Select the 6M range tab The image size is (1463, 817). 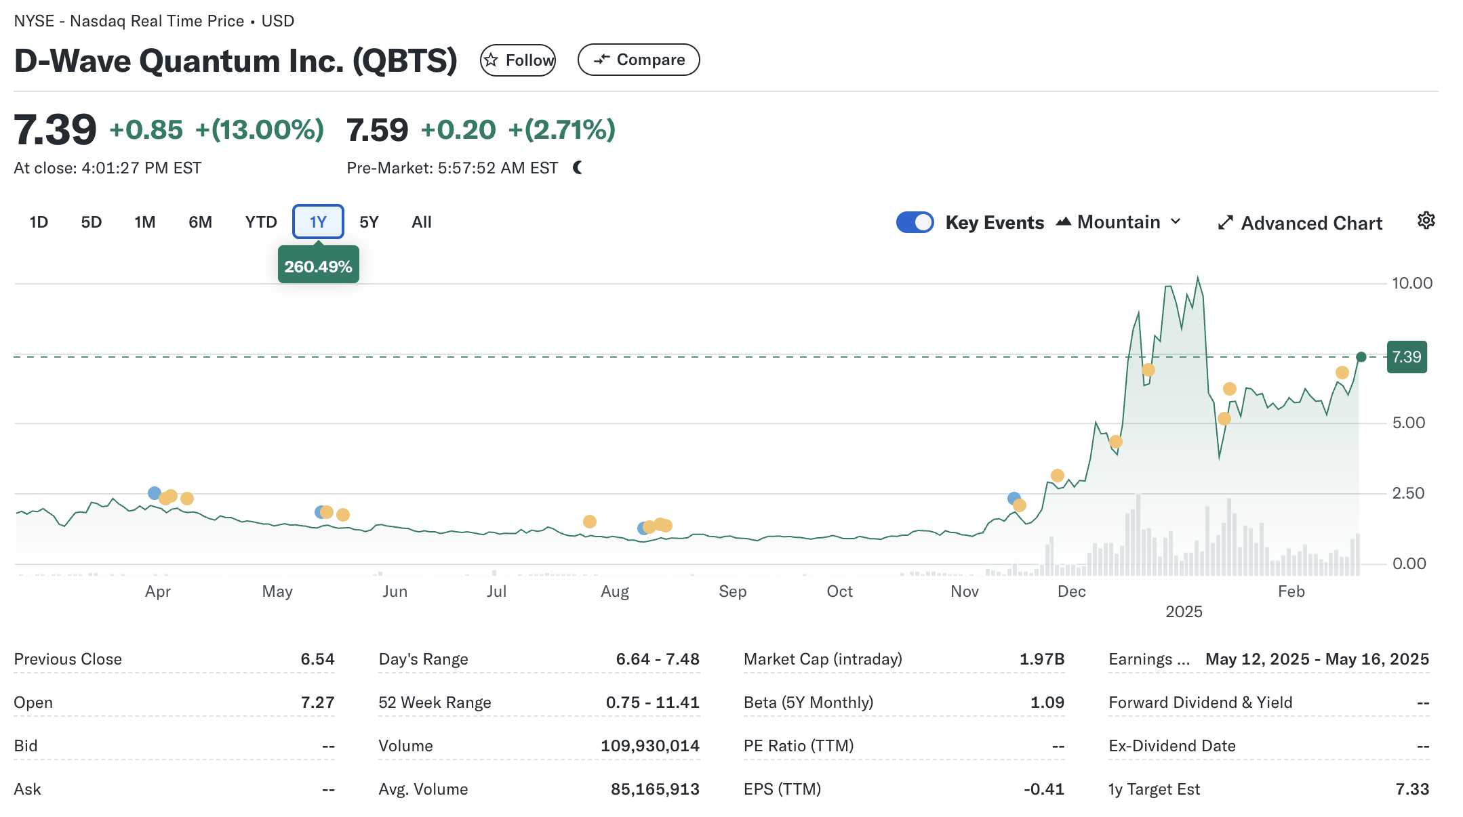coord(200,222)
